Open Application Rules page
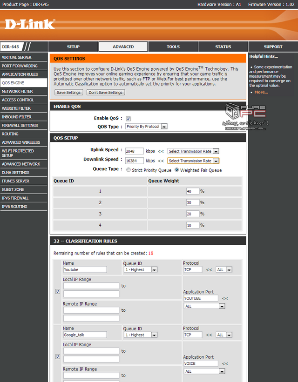 [x=24, y=74]
